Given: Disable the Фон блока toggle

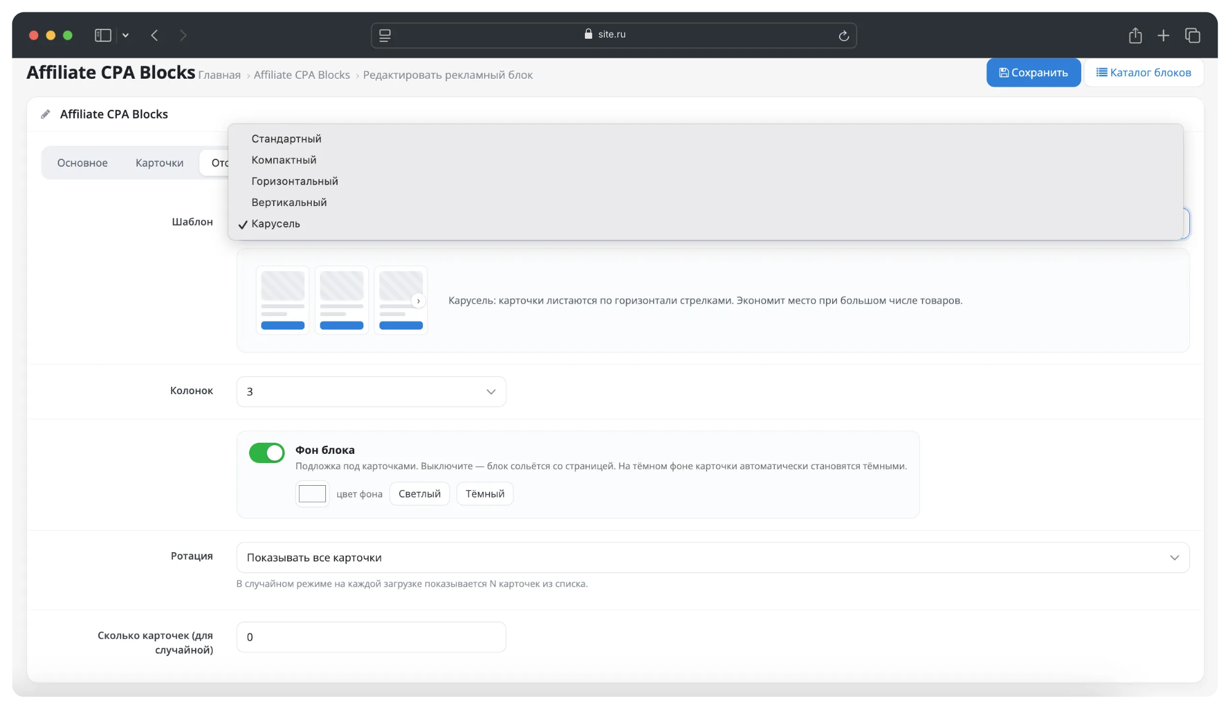Looking at the screenshot, I should (267, 453).
